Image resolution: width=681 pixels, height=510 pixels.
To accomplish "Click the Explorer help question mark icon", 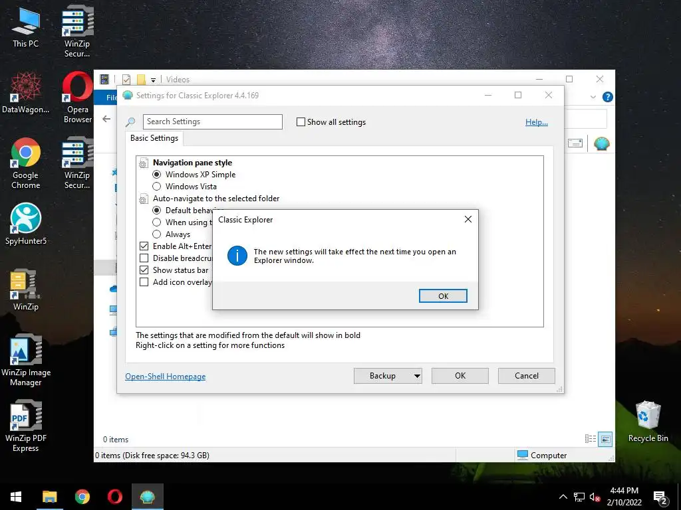I will click(x=608, y=97).
